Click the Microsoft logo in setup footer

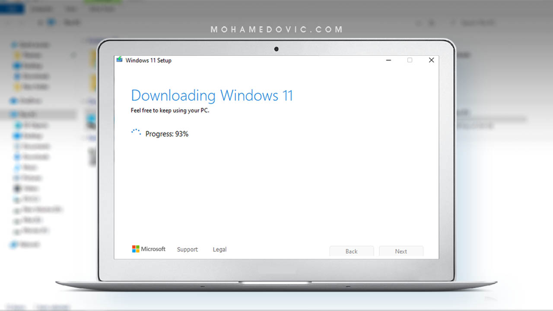click(x=149, y=249)
